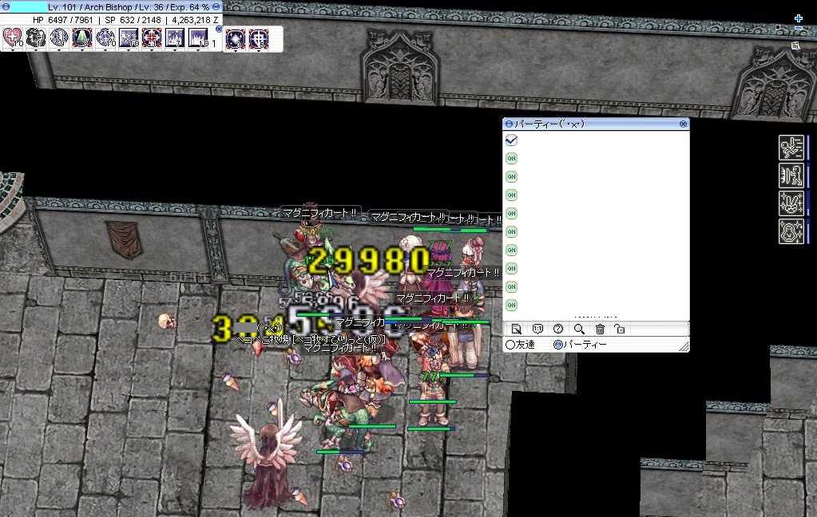This screenshot has width=817, height=517.
Task: Close the skill hotbar with its small X
Action: (x=219, y=30)
